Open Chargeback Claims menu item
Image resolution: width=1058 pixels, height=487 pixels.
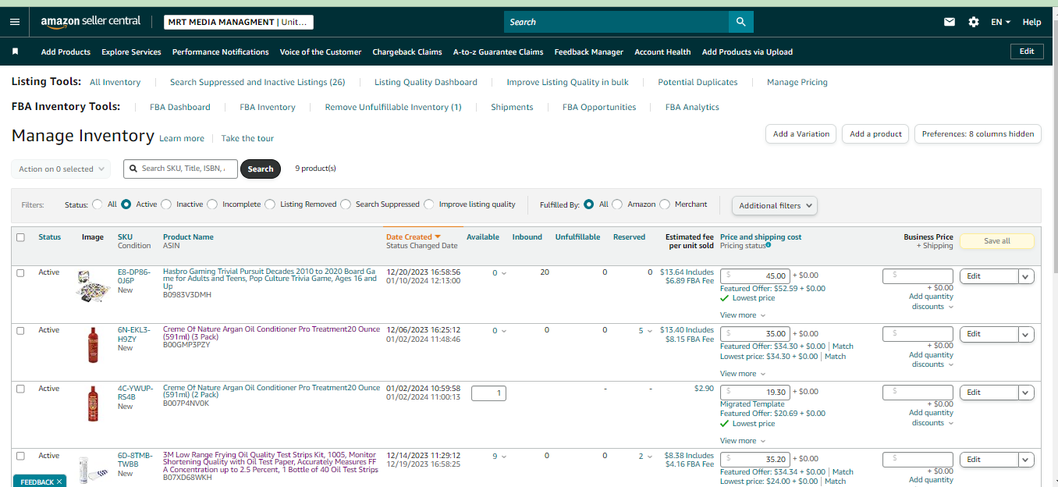tap(407, 52)
